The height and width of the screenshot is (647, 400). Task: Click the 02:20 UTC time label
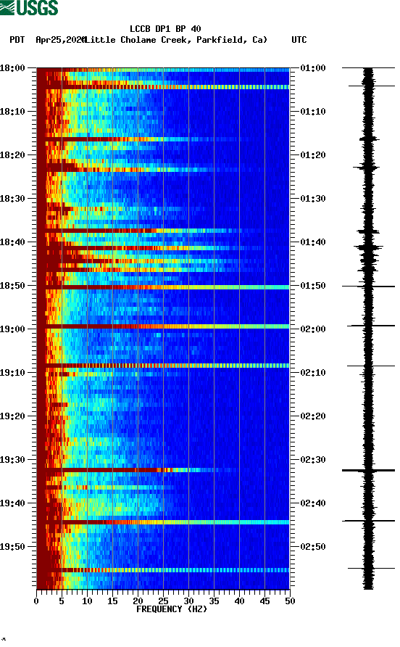tap(313, 416)
